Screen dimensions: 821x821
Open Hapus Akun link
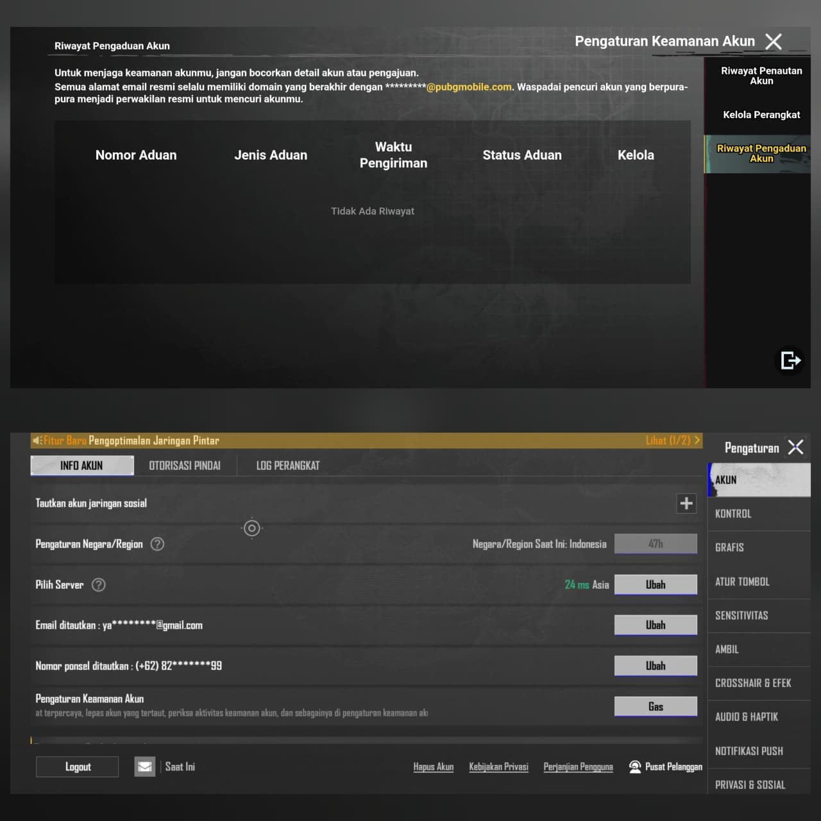click(434, 767)
